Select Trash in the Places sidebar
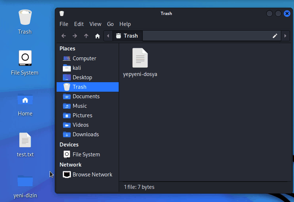This screenshot has width=294, height=202. (88, 87)
